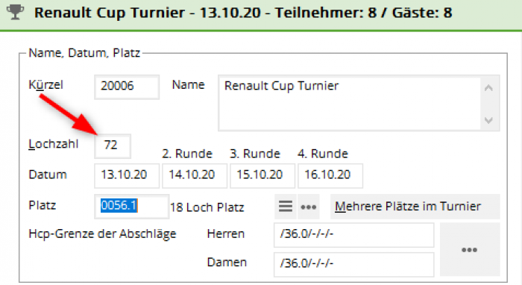Click the Datum field showing 13.10.20
Image resolution: width=522 pixels, height=285 pixels.
(127, 175)
